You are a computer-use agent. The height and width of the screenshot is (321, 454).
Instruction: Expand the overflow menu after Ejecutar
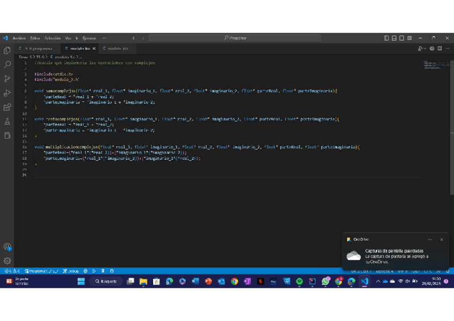tap(104, 38)
